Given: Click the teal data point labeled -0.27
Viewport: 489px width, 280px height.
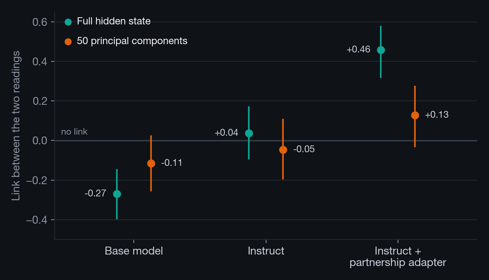Looking at the screenshot, I should point(117,194).
